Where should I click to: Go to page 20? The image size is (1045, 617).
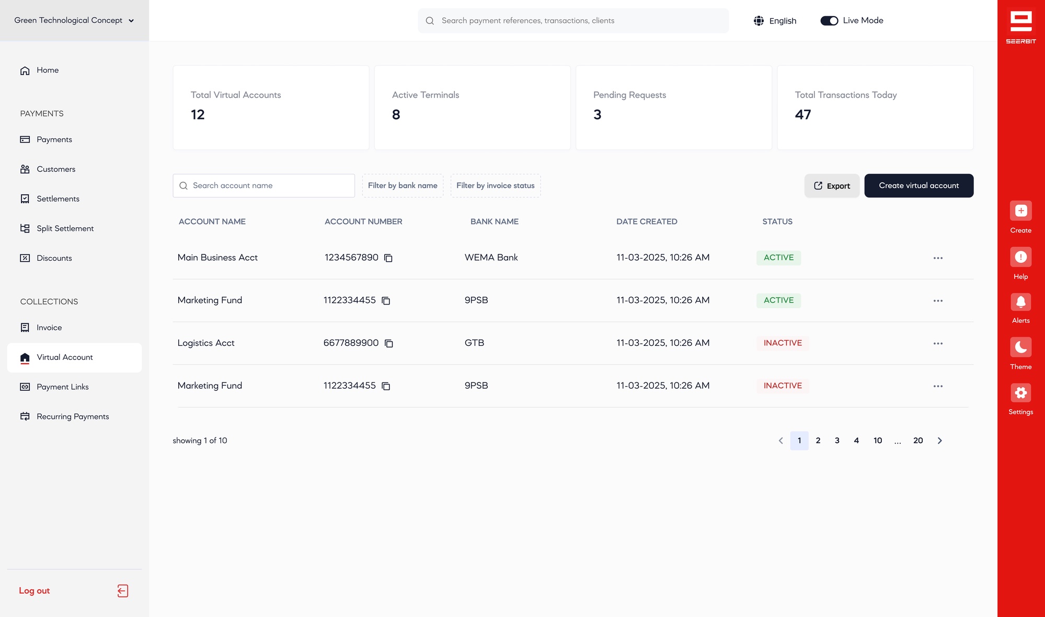[918, 441]
